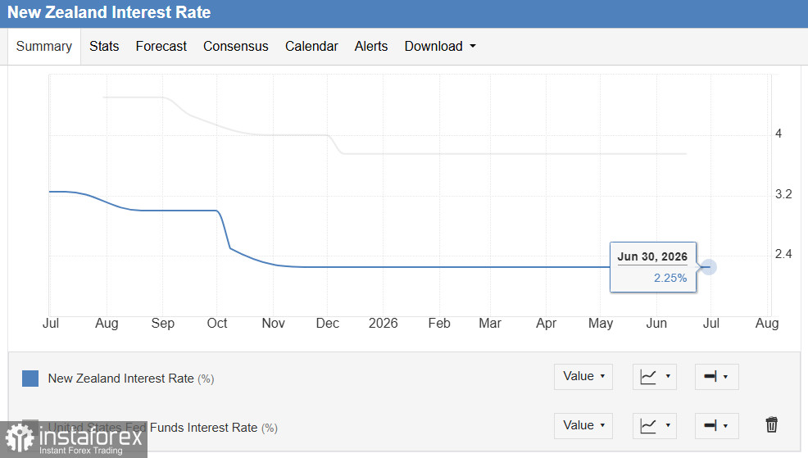Open the Forecast tab
The width and height of the screenshot is (808, 458).
161,47
